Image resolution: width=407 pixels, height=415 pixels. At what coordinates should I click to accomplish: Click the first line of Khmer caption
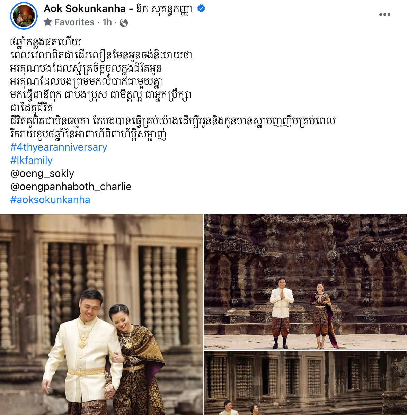pos(45,42)
